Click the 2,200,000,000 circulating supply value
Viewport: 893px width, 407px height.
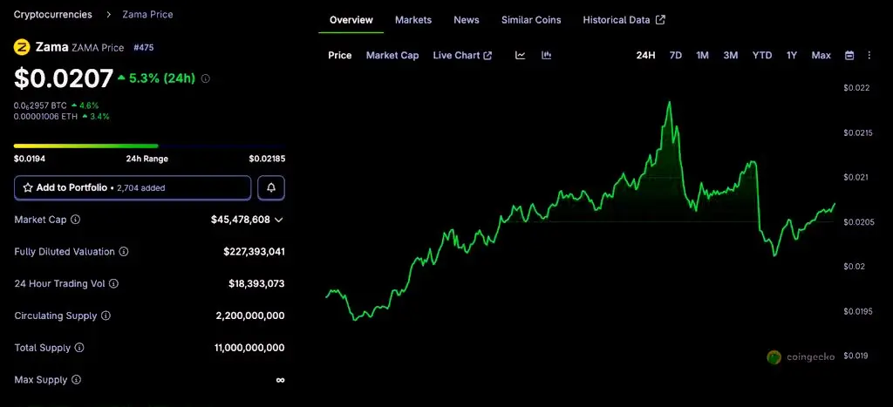[x=250, y=315]
